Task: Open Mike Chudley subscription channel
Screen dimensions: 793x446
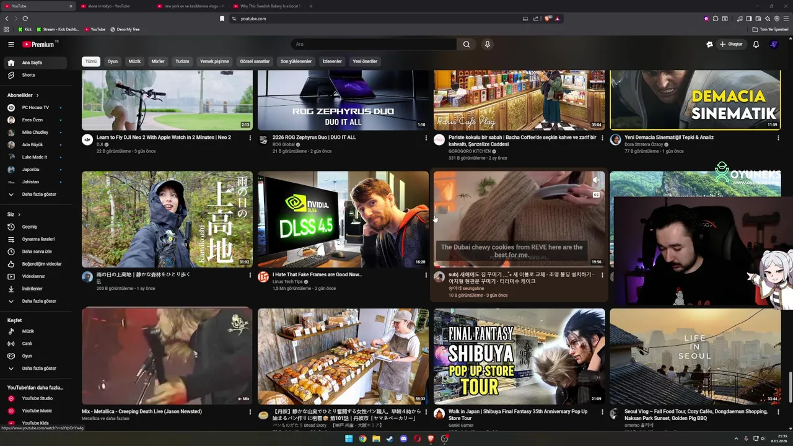Action: point(35,133)
